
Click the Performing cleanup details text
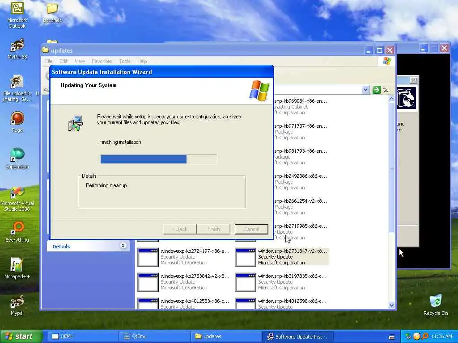point(106,185)
